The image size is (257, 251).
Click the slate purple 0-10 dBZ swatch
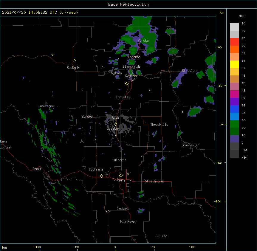pyautogui.click(x=234, y=139)
